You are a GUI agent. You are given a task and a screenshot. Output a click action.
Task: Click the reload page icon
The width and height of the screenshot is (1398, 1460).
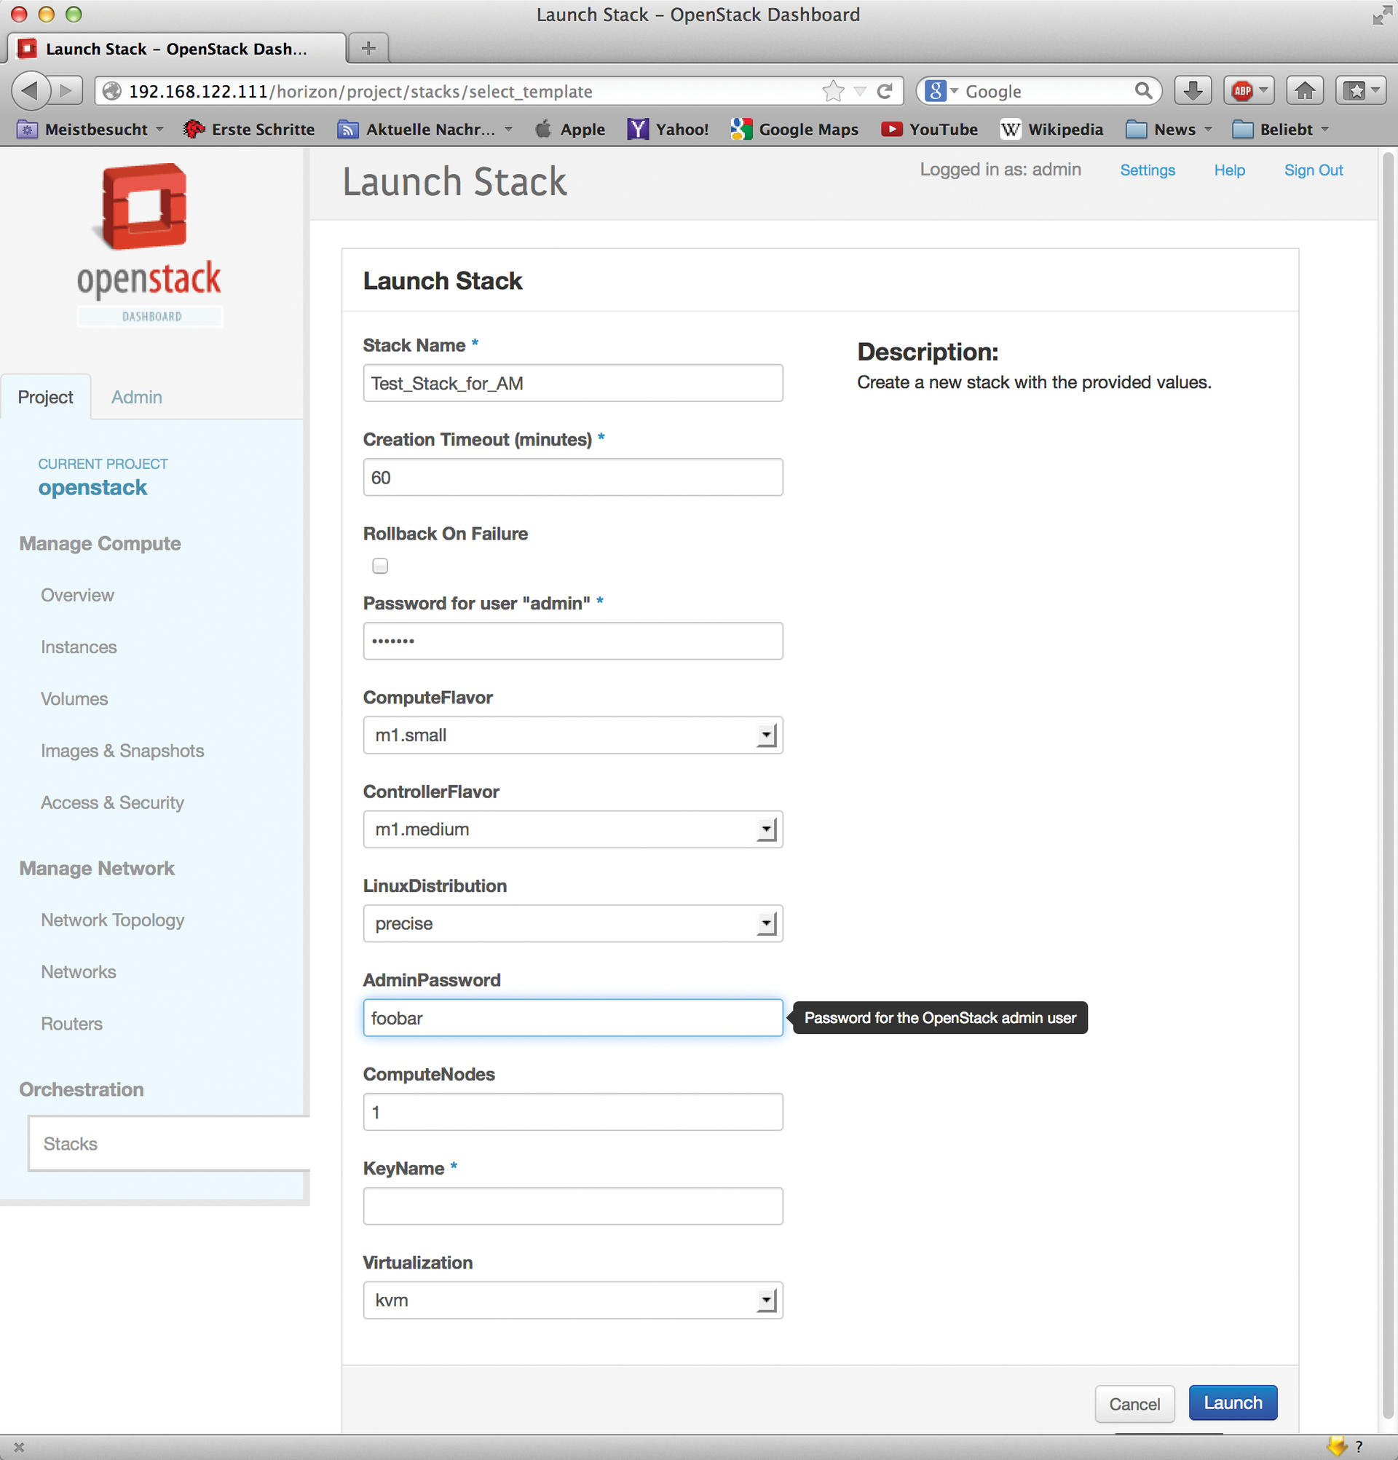[884, 91]
